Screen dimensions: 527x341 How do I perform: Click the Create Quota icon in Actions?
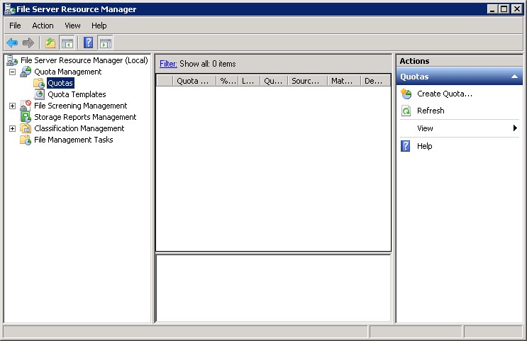pos(406,94)
